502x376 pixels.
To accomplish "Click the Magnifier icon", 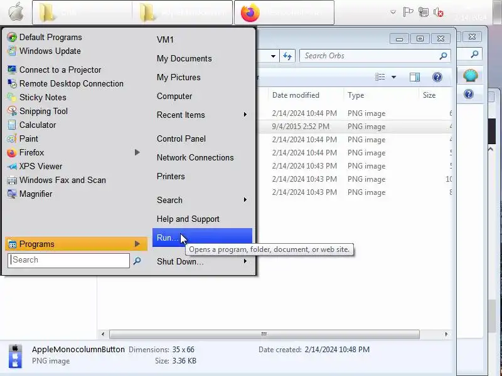I will [x=12, y=194].
